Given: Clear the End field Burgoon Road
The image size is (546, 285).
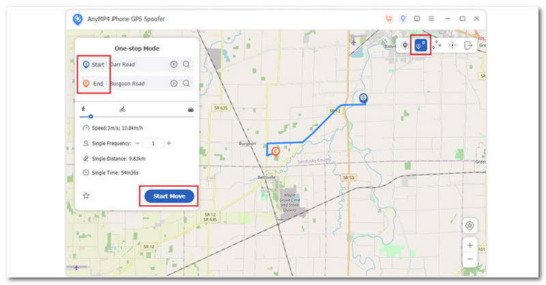Looking at the screenshot, I should [174, 83].
